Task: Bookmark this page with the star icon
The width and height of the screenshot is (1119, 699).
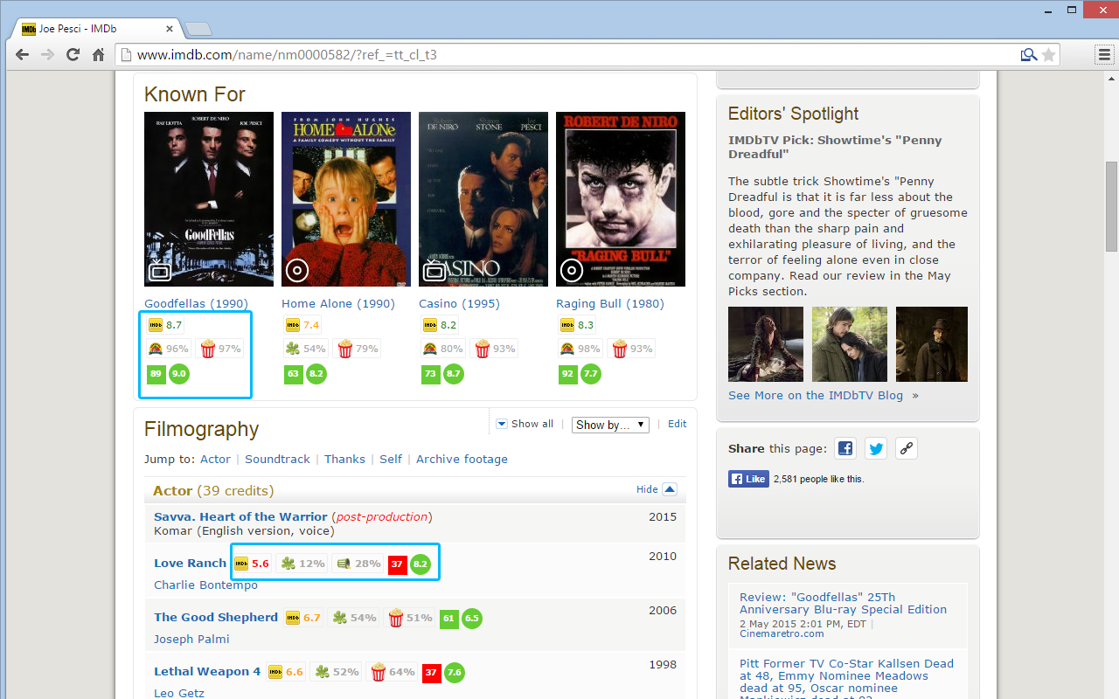Action: 1048,55
